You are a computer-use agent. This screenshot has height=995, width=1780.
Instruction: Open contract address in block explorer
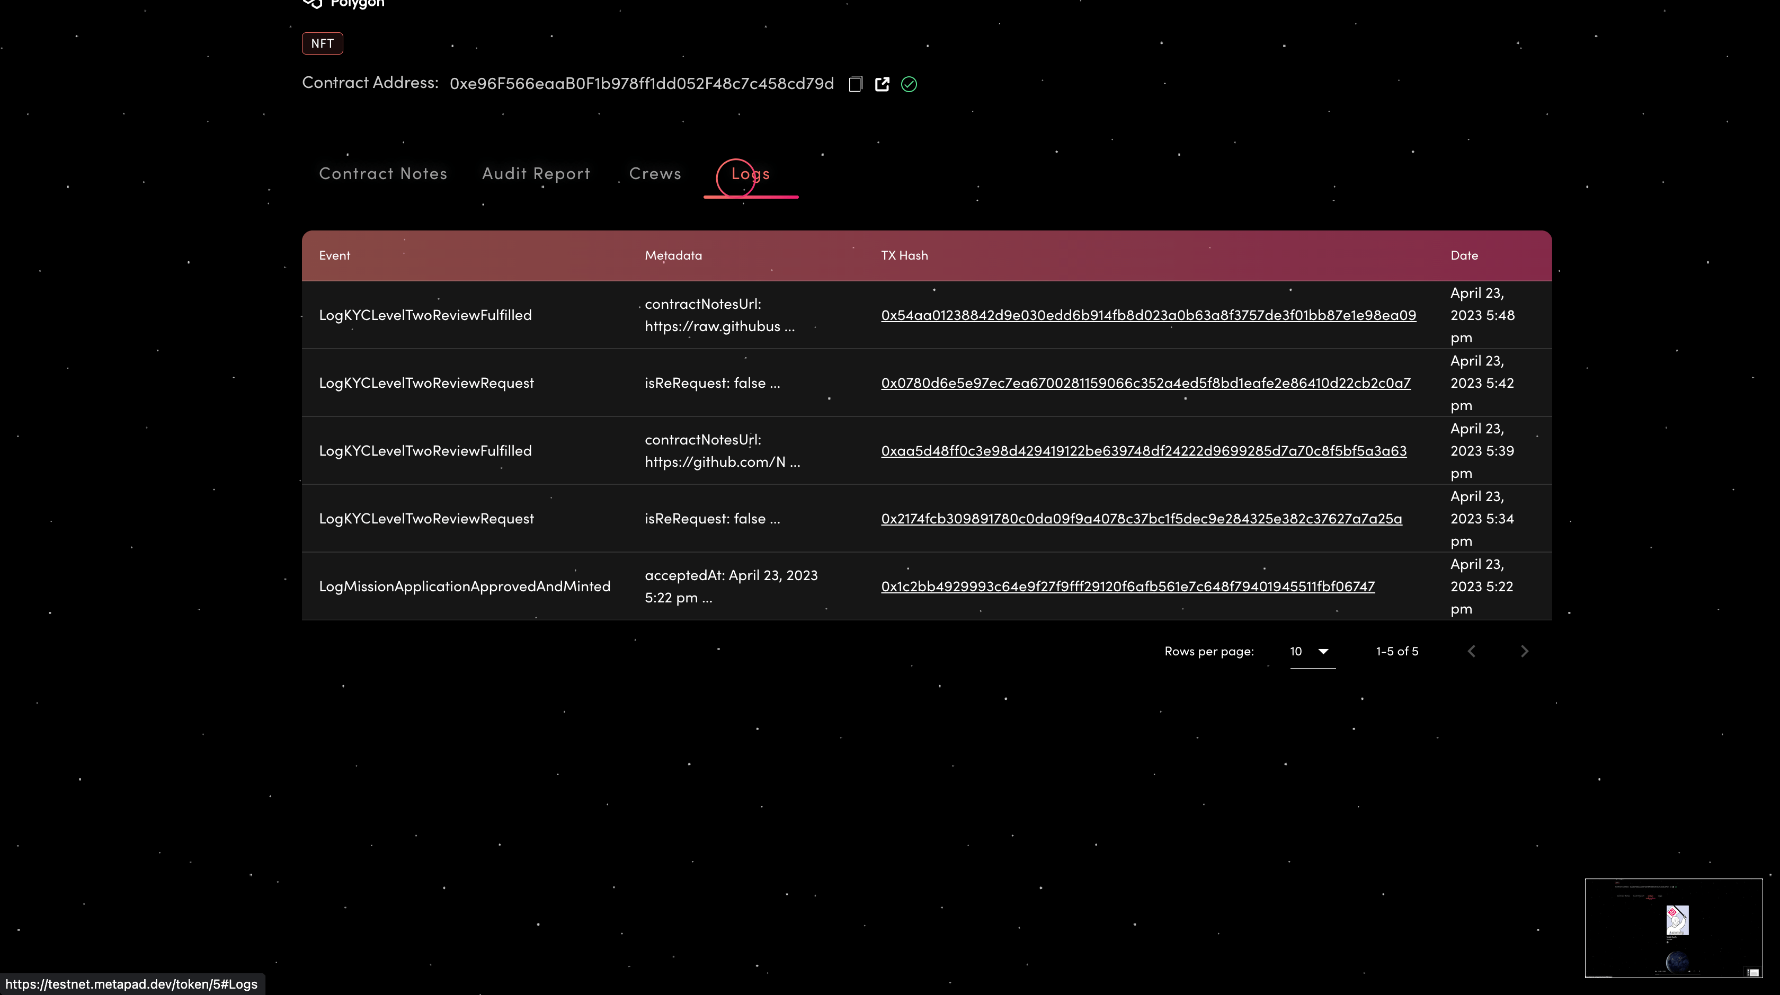tap(883, 84)
